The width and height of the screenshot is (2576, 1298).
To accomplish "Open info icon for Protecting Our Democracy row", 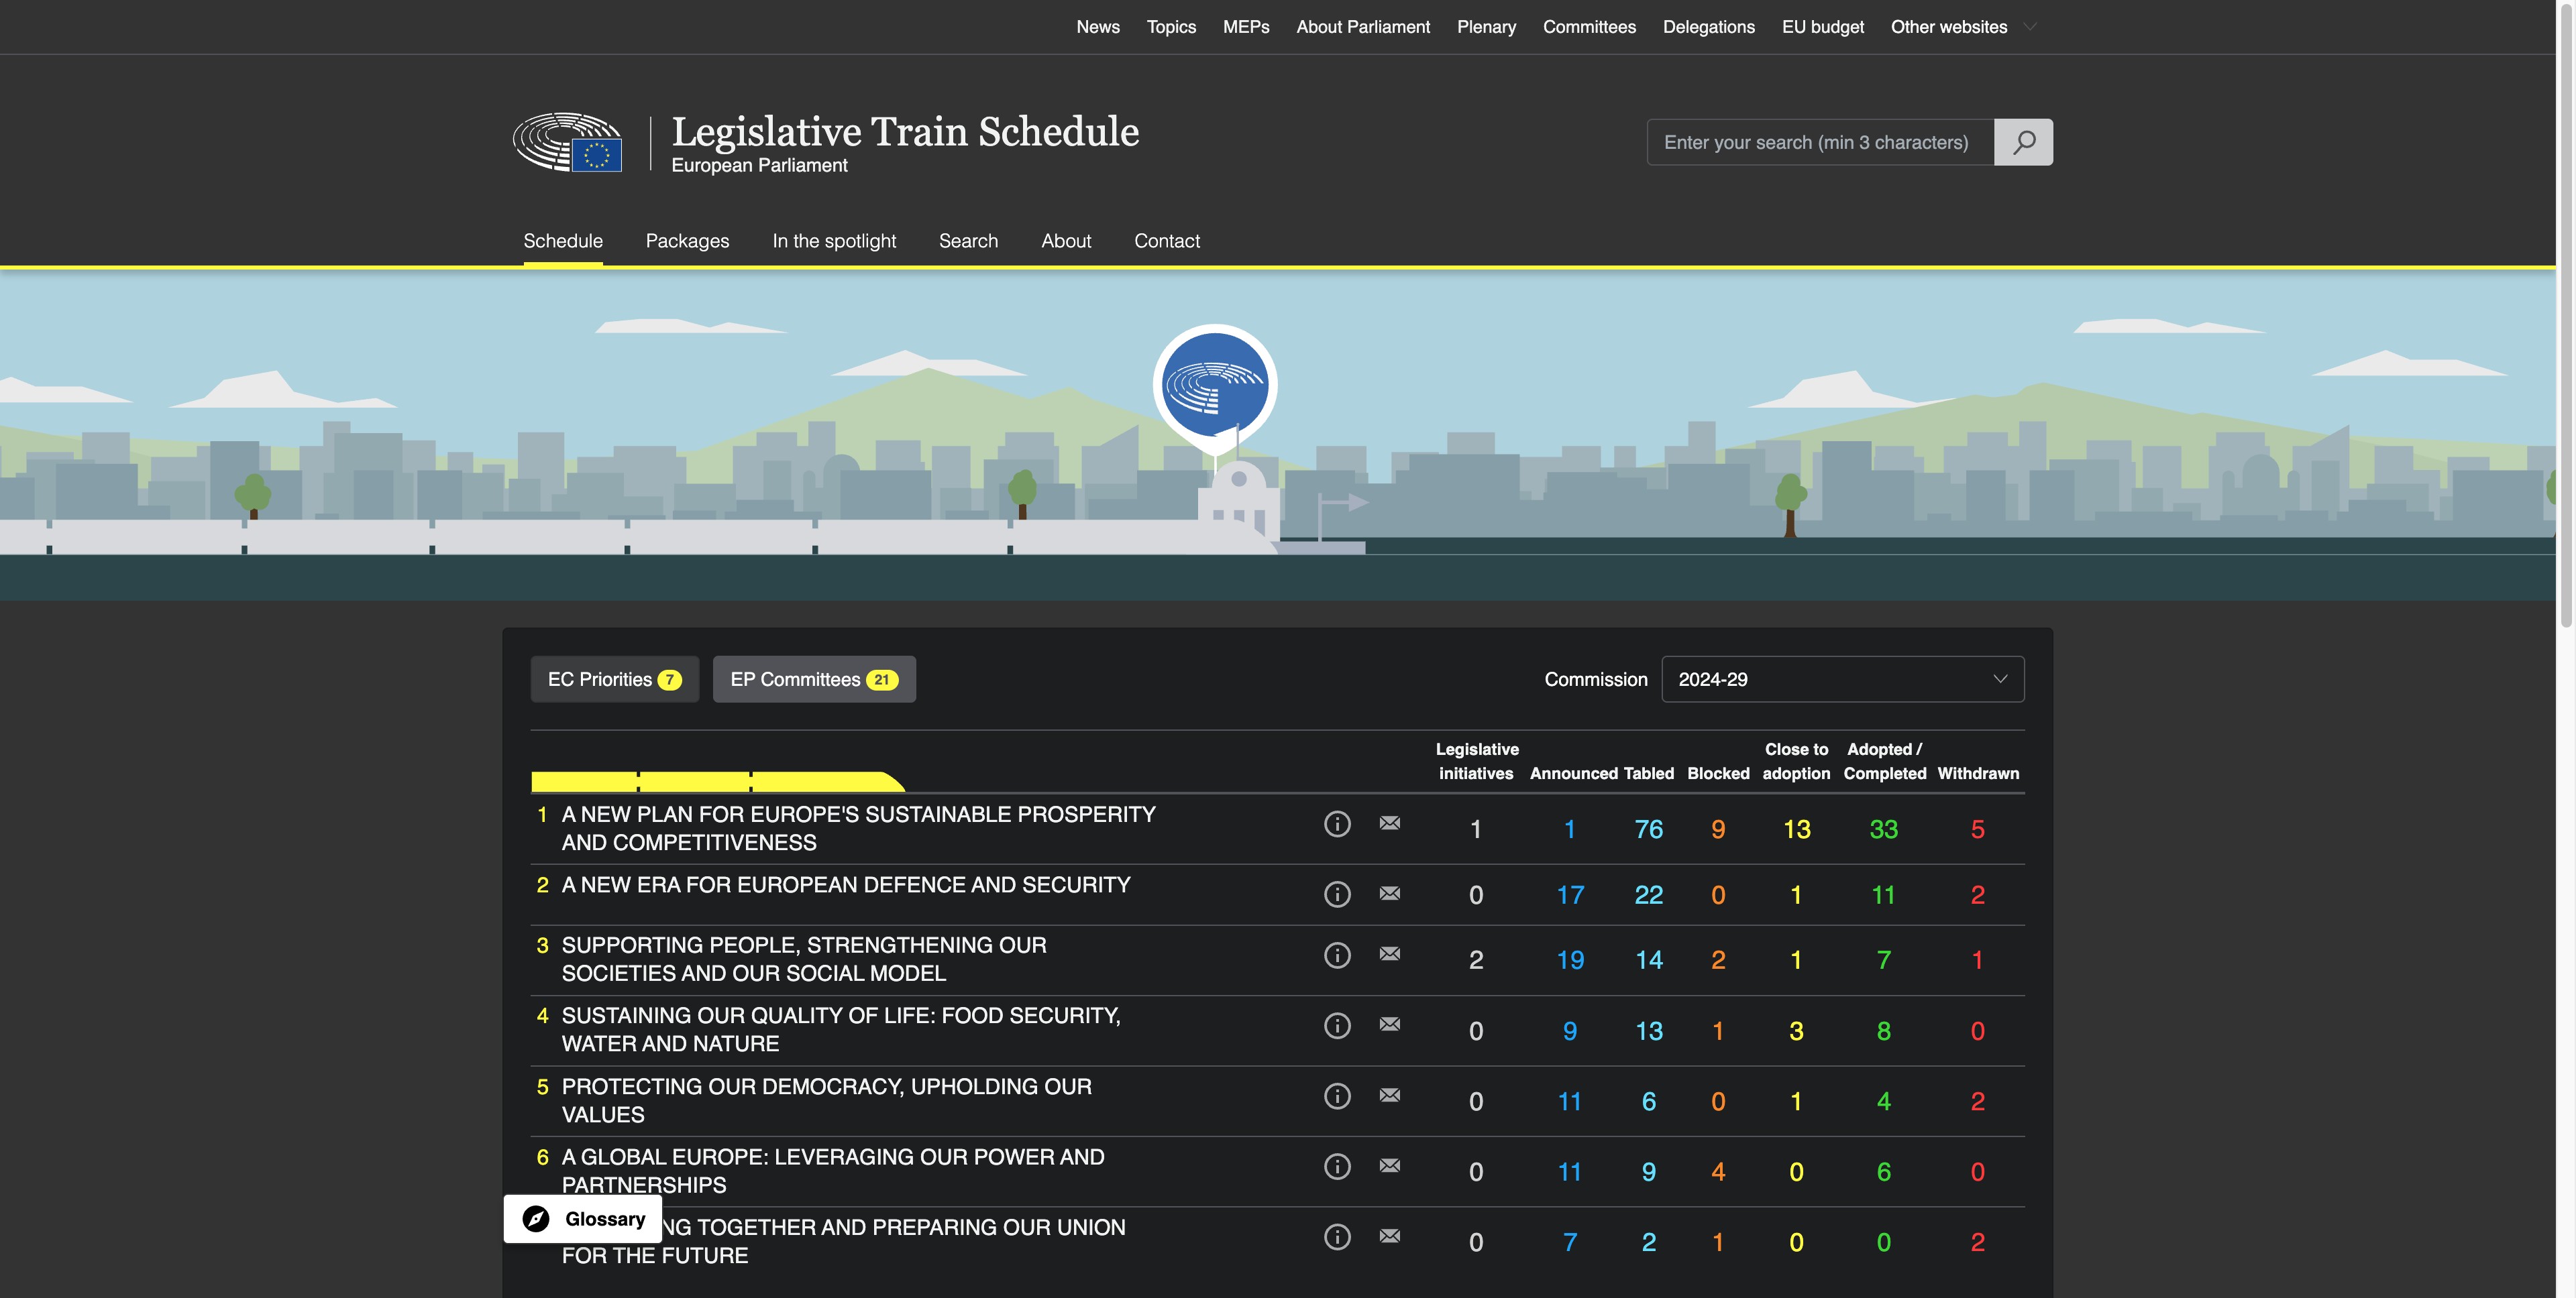I will (x=1337, y=1095).
